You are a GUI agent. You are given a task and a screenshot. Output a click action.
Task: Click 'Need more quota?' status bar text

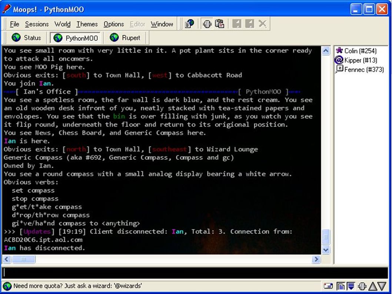[x=77, y=286]
